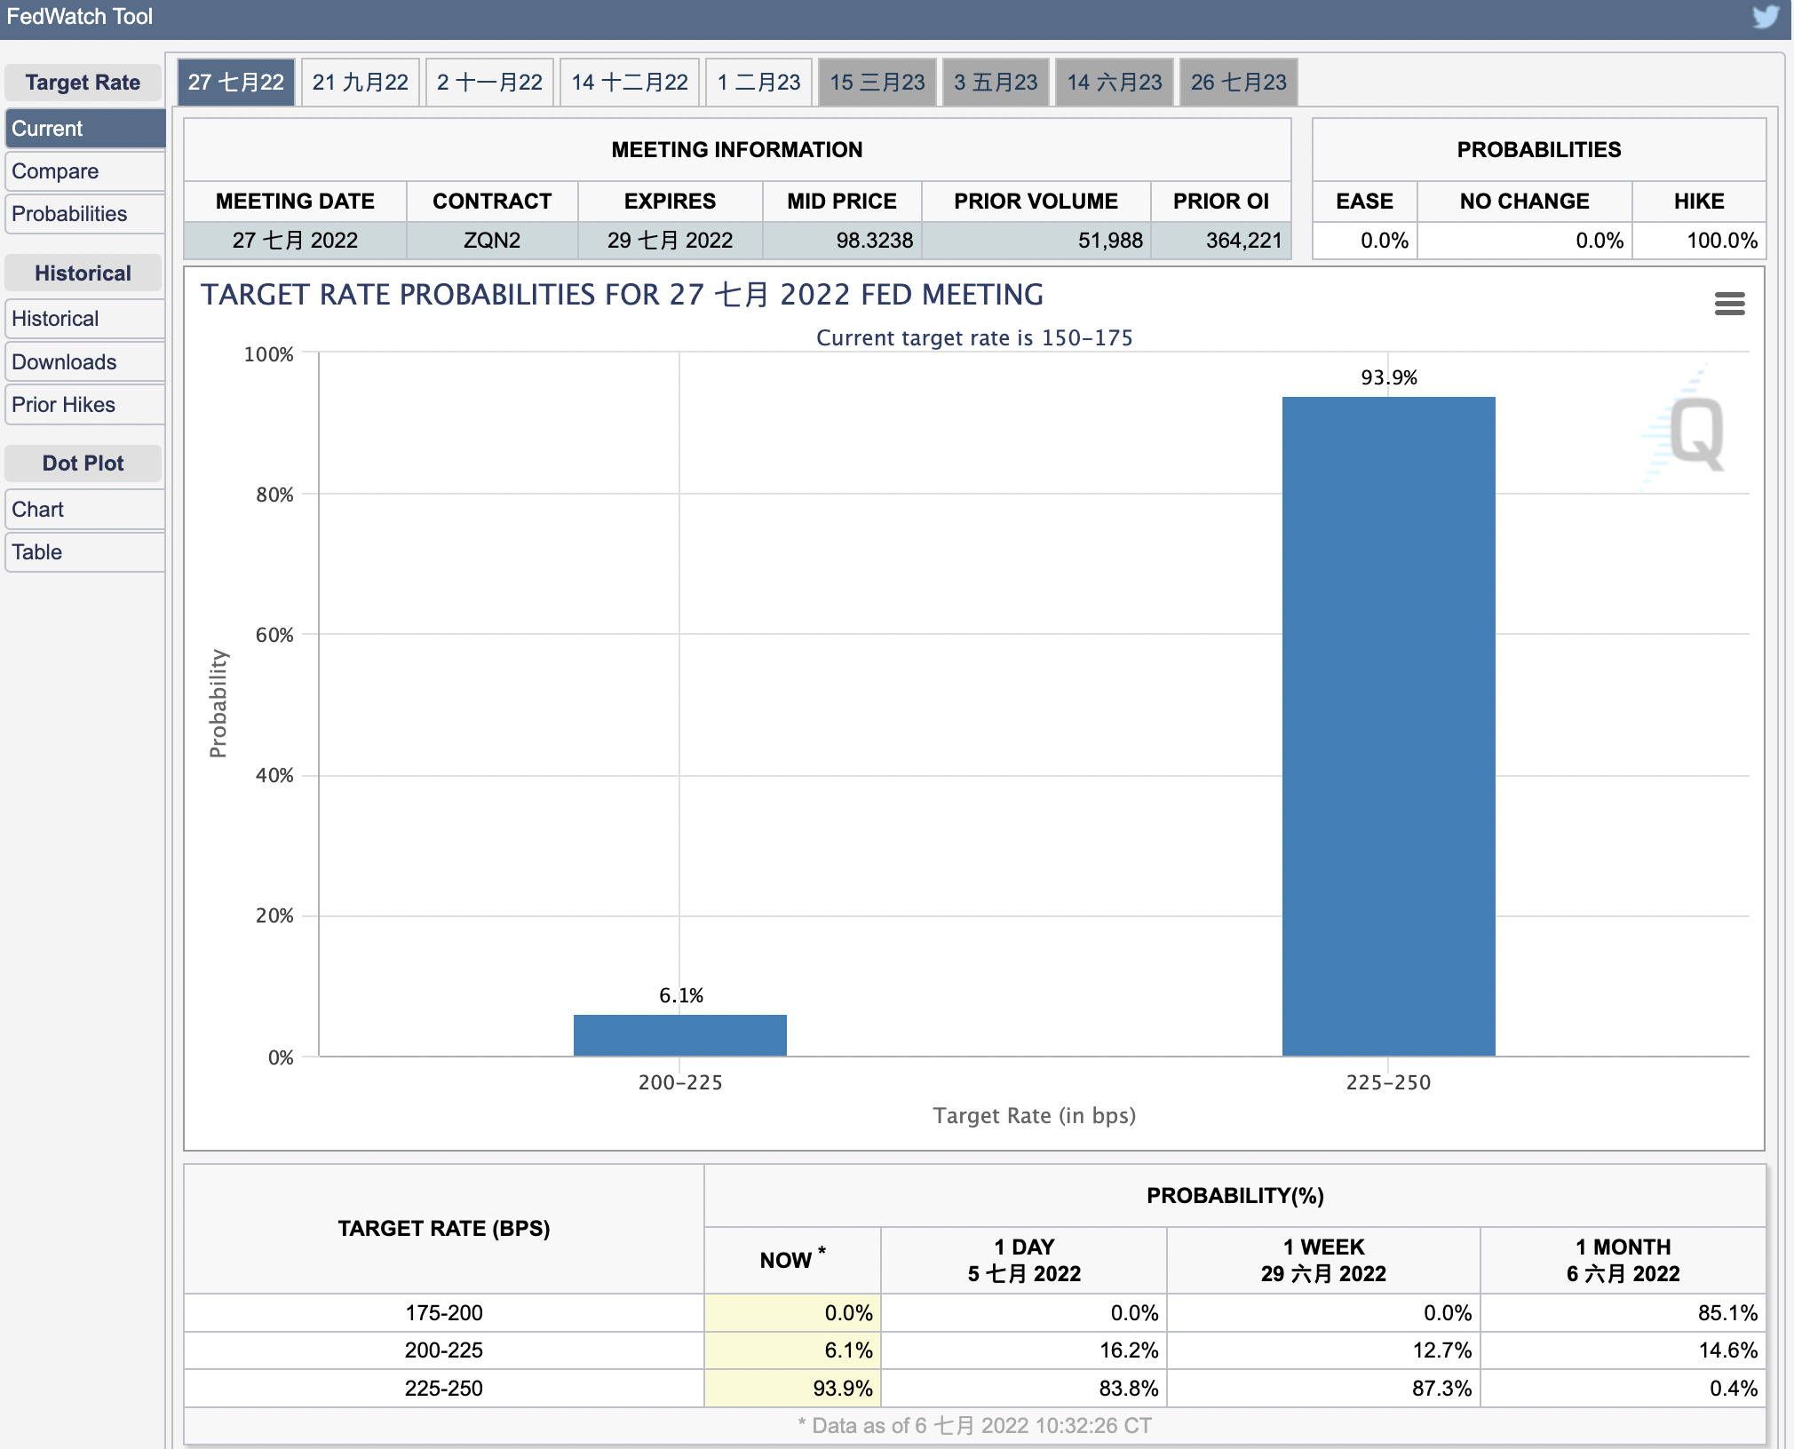This screenshot has height=1449, width=1794.
Task: Click the mid price 98.3238 cell
Action: tap(842, 241)
